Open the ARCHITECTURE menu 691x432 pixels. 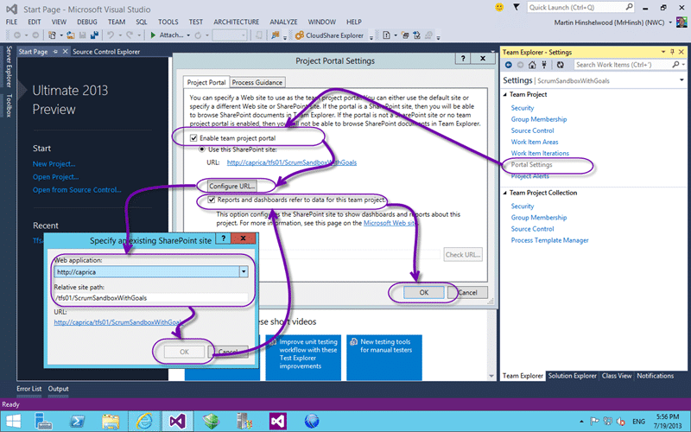(x=236, y=22)
